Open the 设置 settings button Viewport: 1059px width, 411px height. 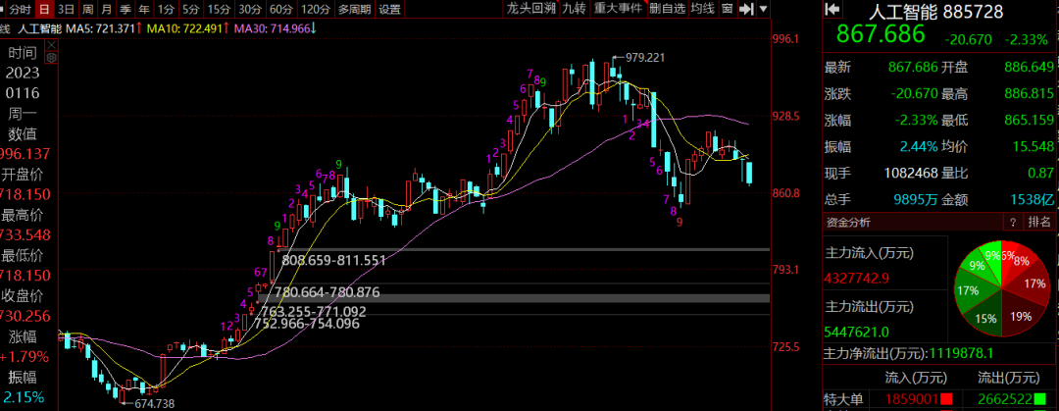click(389, 9)
